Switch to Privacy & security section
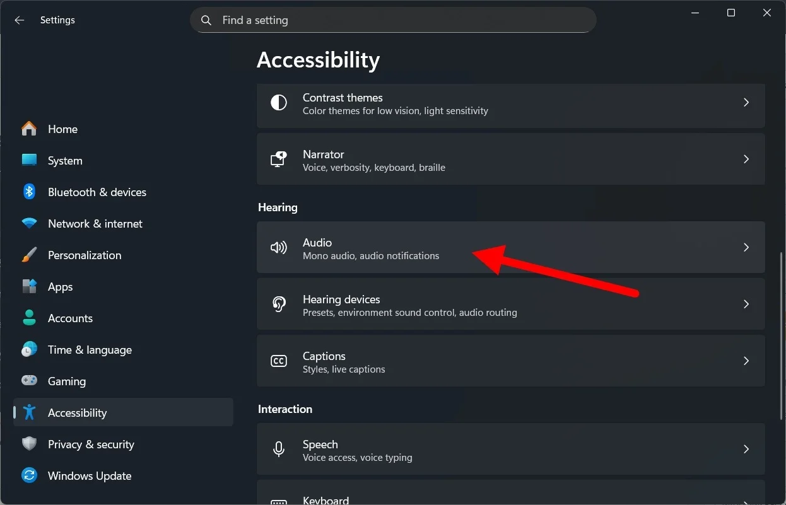 [91, 444]
